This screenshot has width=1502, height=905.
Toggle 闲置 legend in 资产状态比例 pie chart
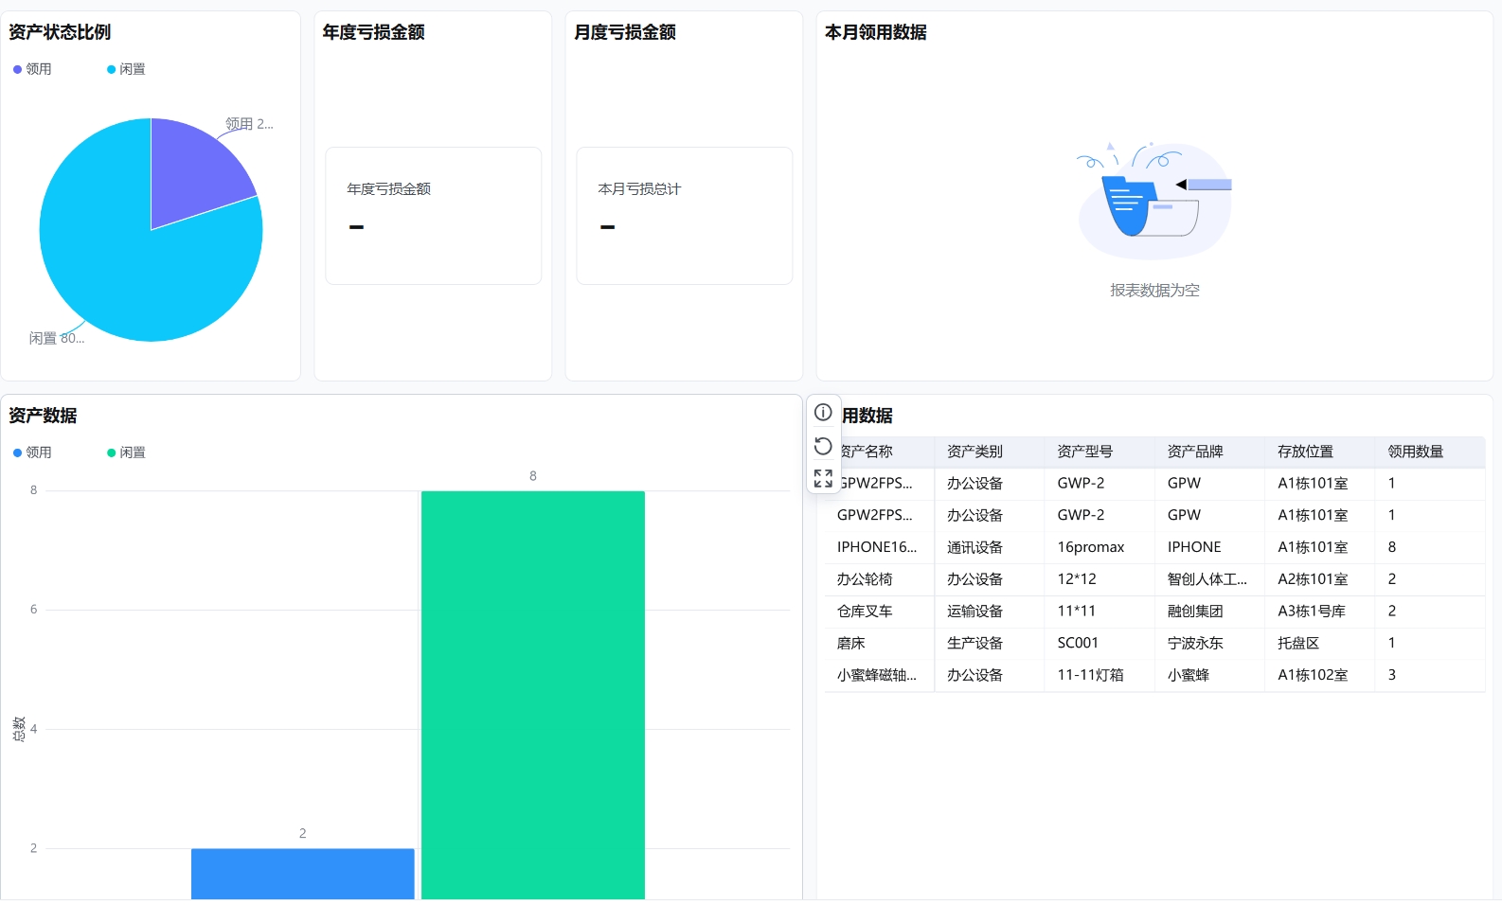tap(126, 69)
